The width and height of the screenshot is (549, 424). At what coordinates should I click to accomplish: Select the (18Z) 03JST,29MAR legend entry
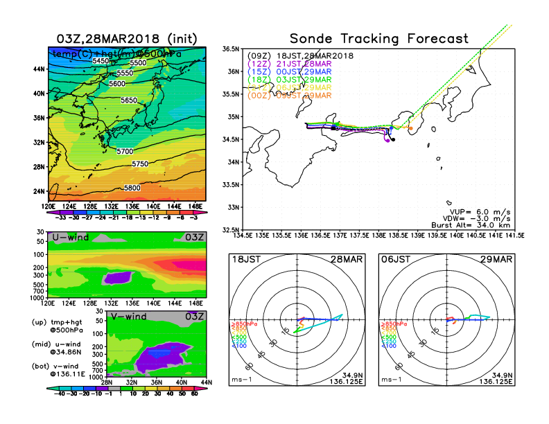pyautogui.click(x=291, y=80)
